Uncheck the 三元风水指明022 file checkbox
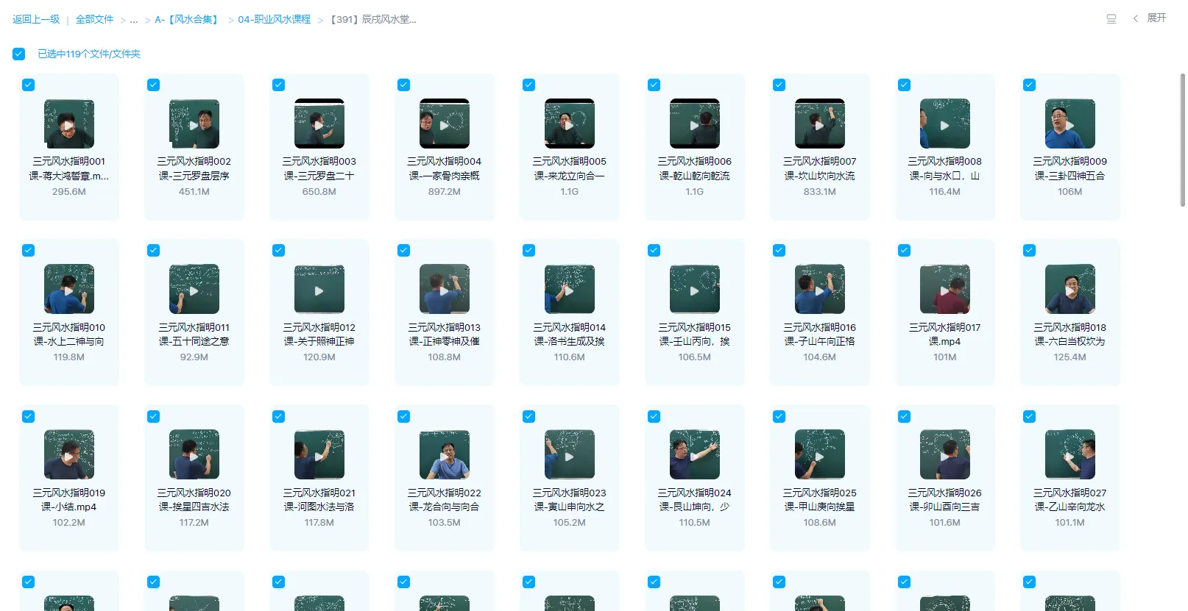 tap(403, 416)
